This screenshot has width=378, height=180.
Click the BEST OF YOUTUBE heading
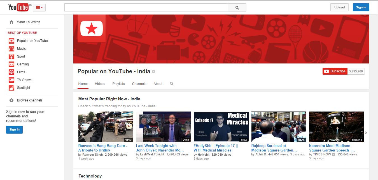[22, 33]
